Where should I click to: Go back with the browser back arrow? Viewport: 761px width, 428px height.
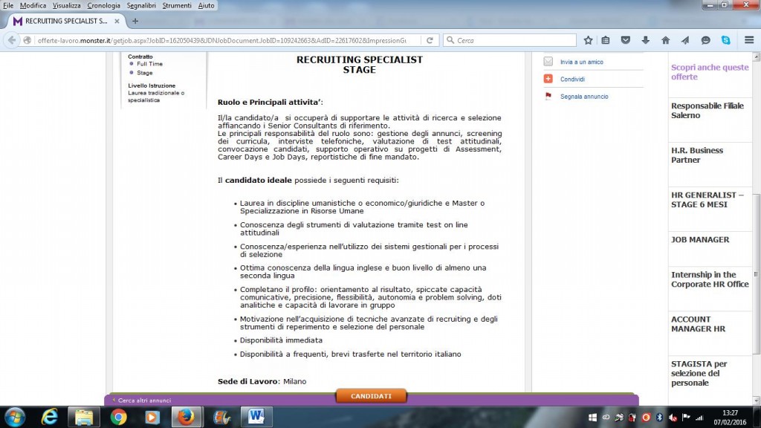tap(12, 40)
